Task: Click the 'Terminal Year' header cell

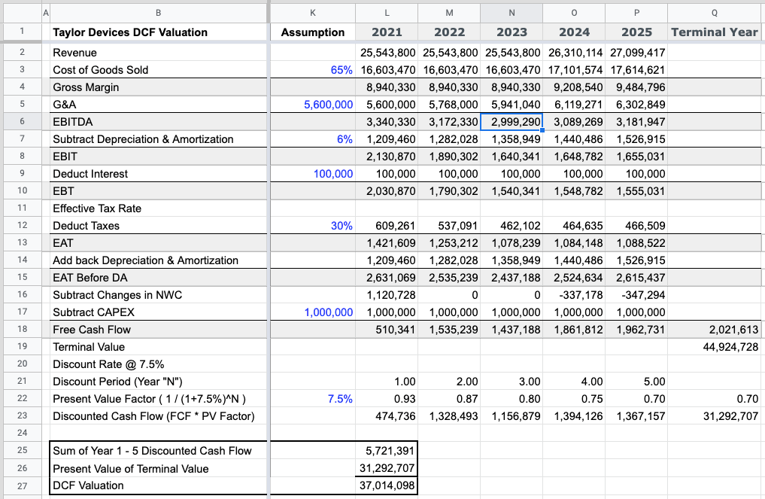Action: (x=715, y=32)
